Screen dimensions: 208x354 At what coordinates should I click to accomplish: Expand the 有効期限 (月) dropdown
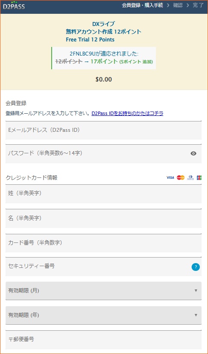(103, 291)
